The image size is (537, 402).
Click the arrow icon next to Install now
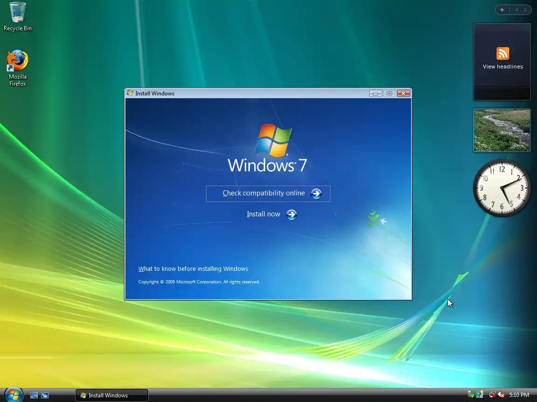click(291, 214)
